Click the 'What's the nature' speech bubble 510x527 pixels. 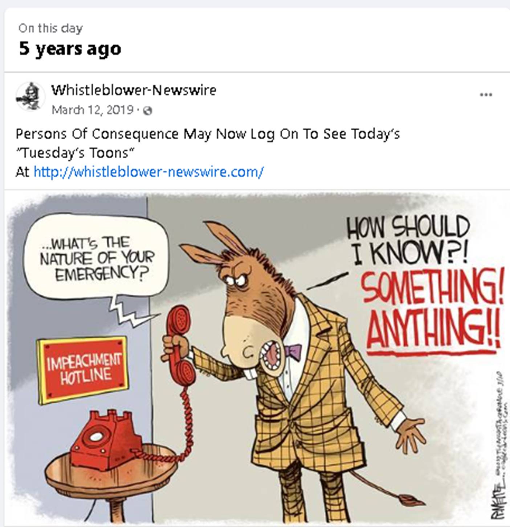pos(97,260)
